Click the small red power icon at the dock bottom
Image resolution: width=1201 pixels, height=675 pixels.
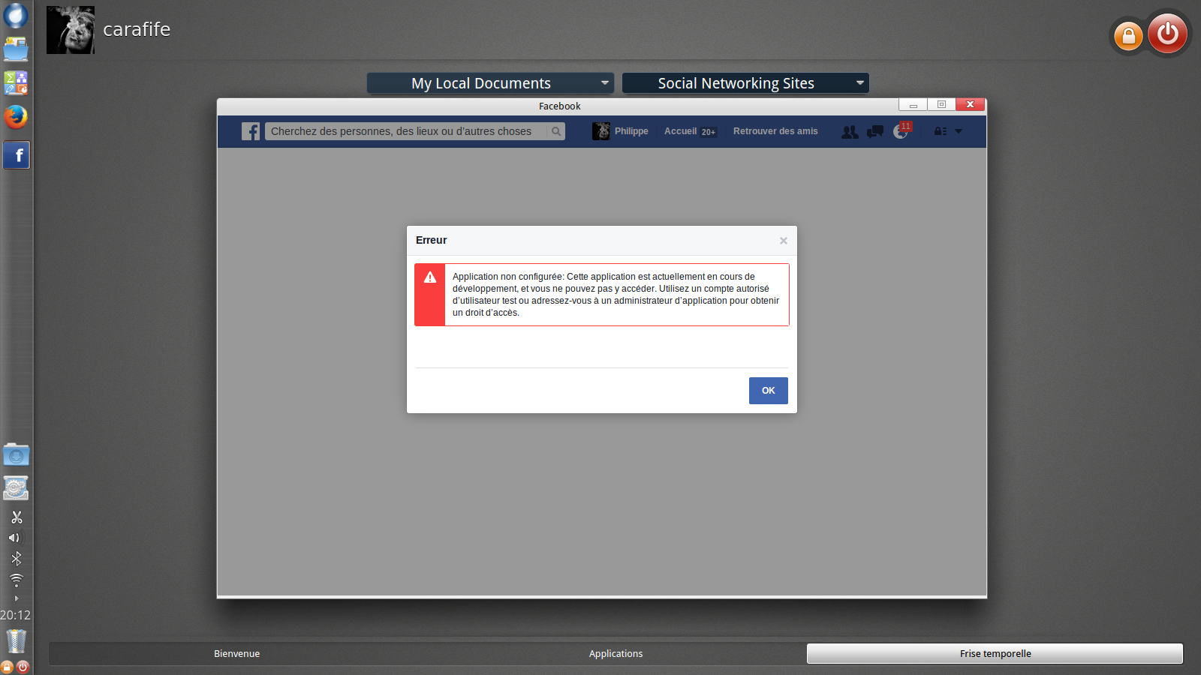point(23,667)
